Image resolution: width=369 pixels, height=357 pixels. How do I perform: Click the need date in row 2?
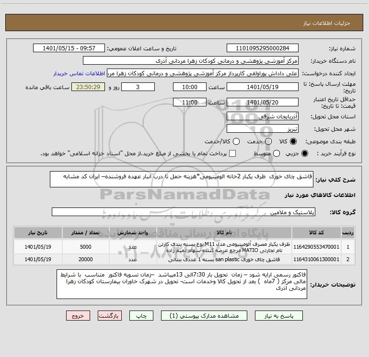[38, 259]
